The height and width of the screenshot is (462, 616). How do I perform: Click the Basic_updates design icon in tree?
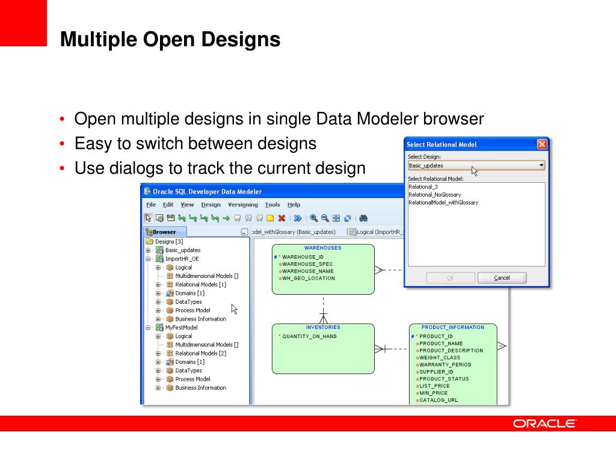coord(159,250)
